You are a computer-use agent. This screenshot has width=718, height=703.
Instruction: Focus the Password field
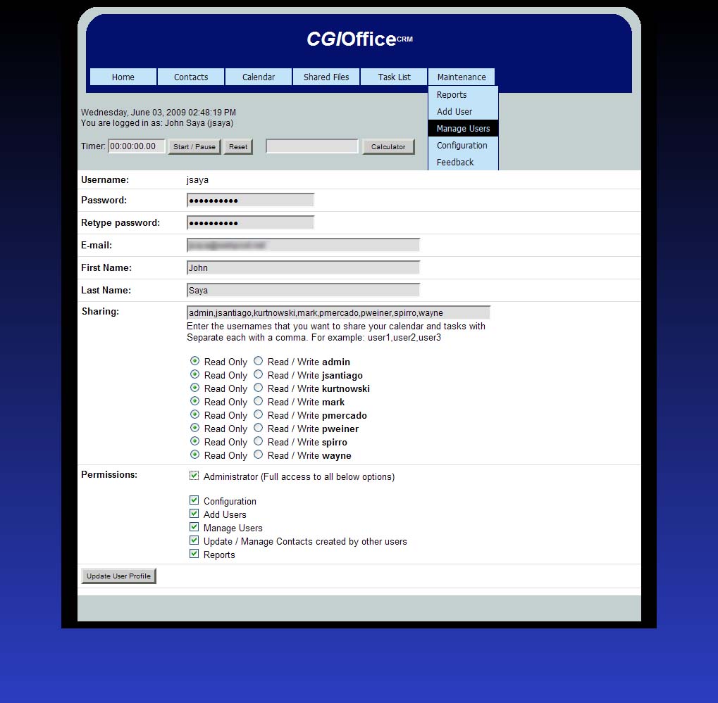tap(250, 201)
